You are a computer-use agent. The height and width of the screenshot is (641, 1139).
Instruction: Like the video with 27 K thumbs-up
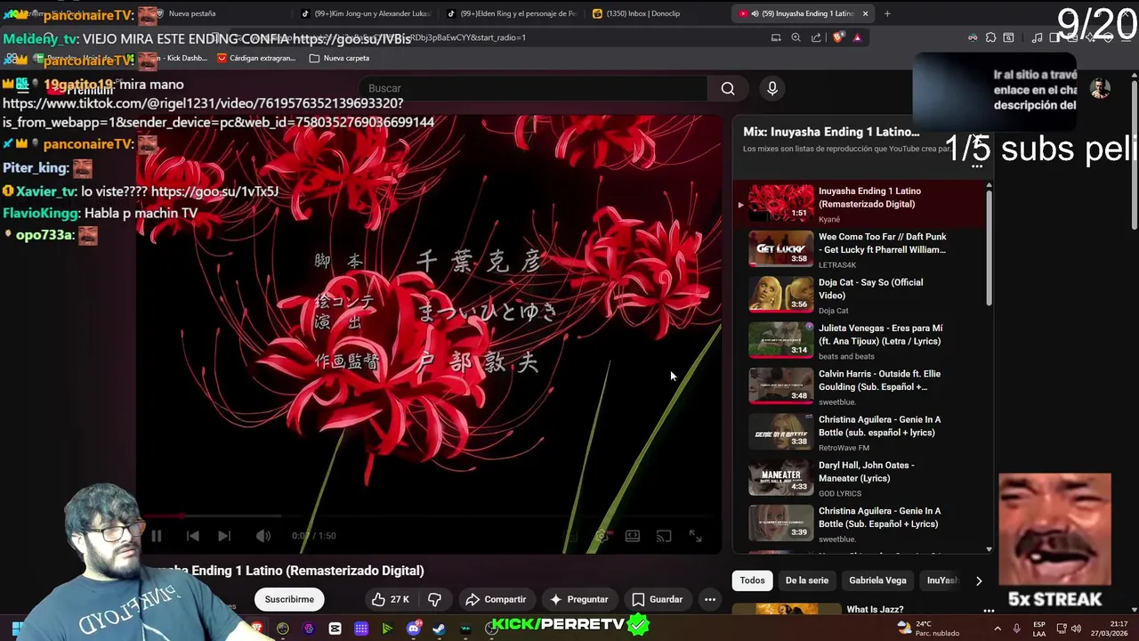(x=390, y=599)
